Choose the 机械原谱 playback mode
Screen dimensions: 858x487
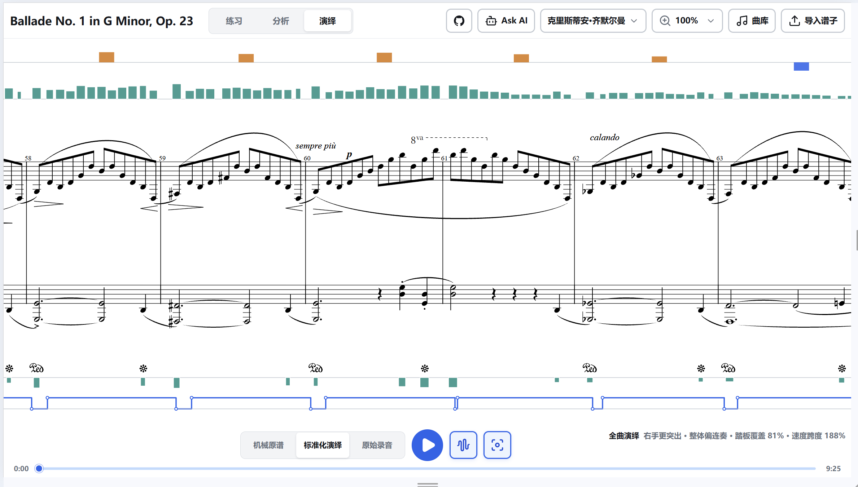[268, 445]
